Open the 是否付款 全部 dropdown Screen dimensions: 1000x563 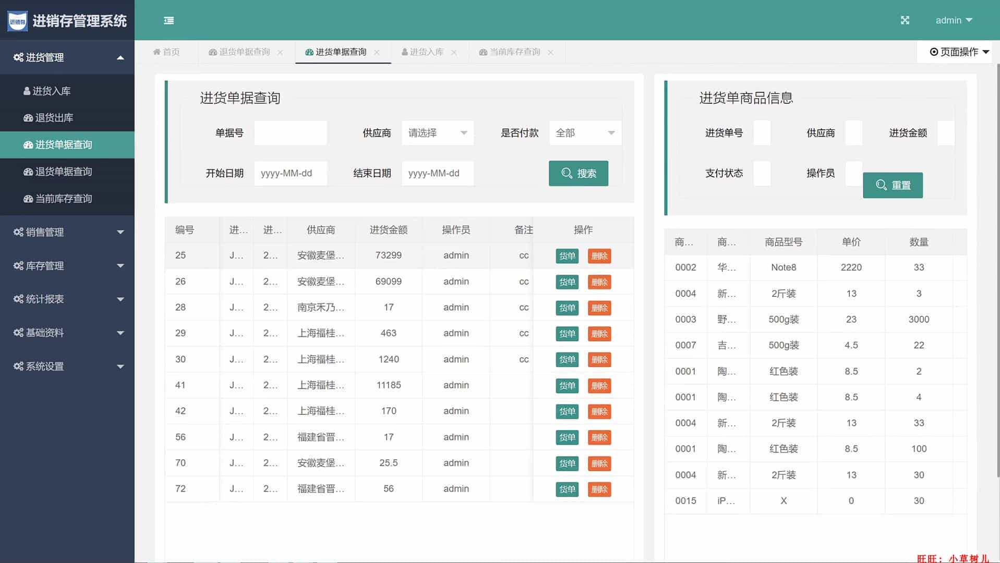(x=585, y=133)
